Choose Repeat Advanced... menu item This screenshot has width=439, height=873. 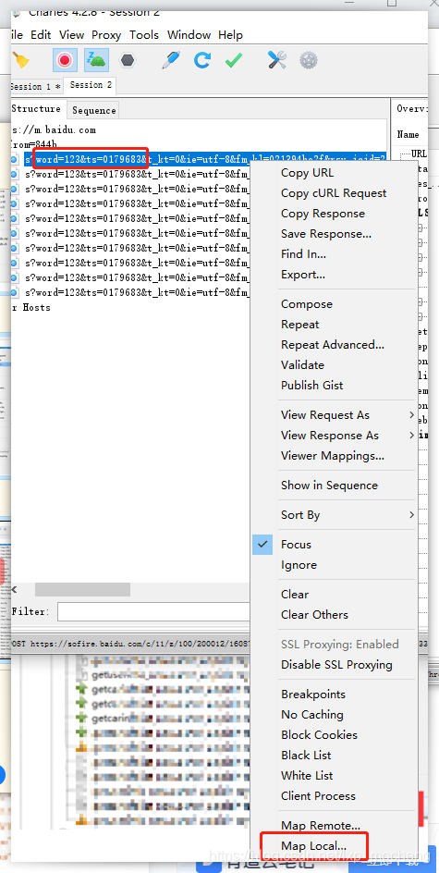(x=333, y=345)
